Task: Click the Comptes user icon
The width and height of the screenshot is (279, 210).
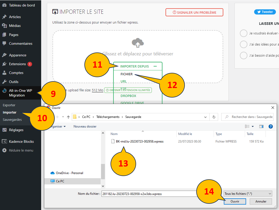Action: pyautogui.click(x=4, y=73)
